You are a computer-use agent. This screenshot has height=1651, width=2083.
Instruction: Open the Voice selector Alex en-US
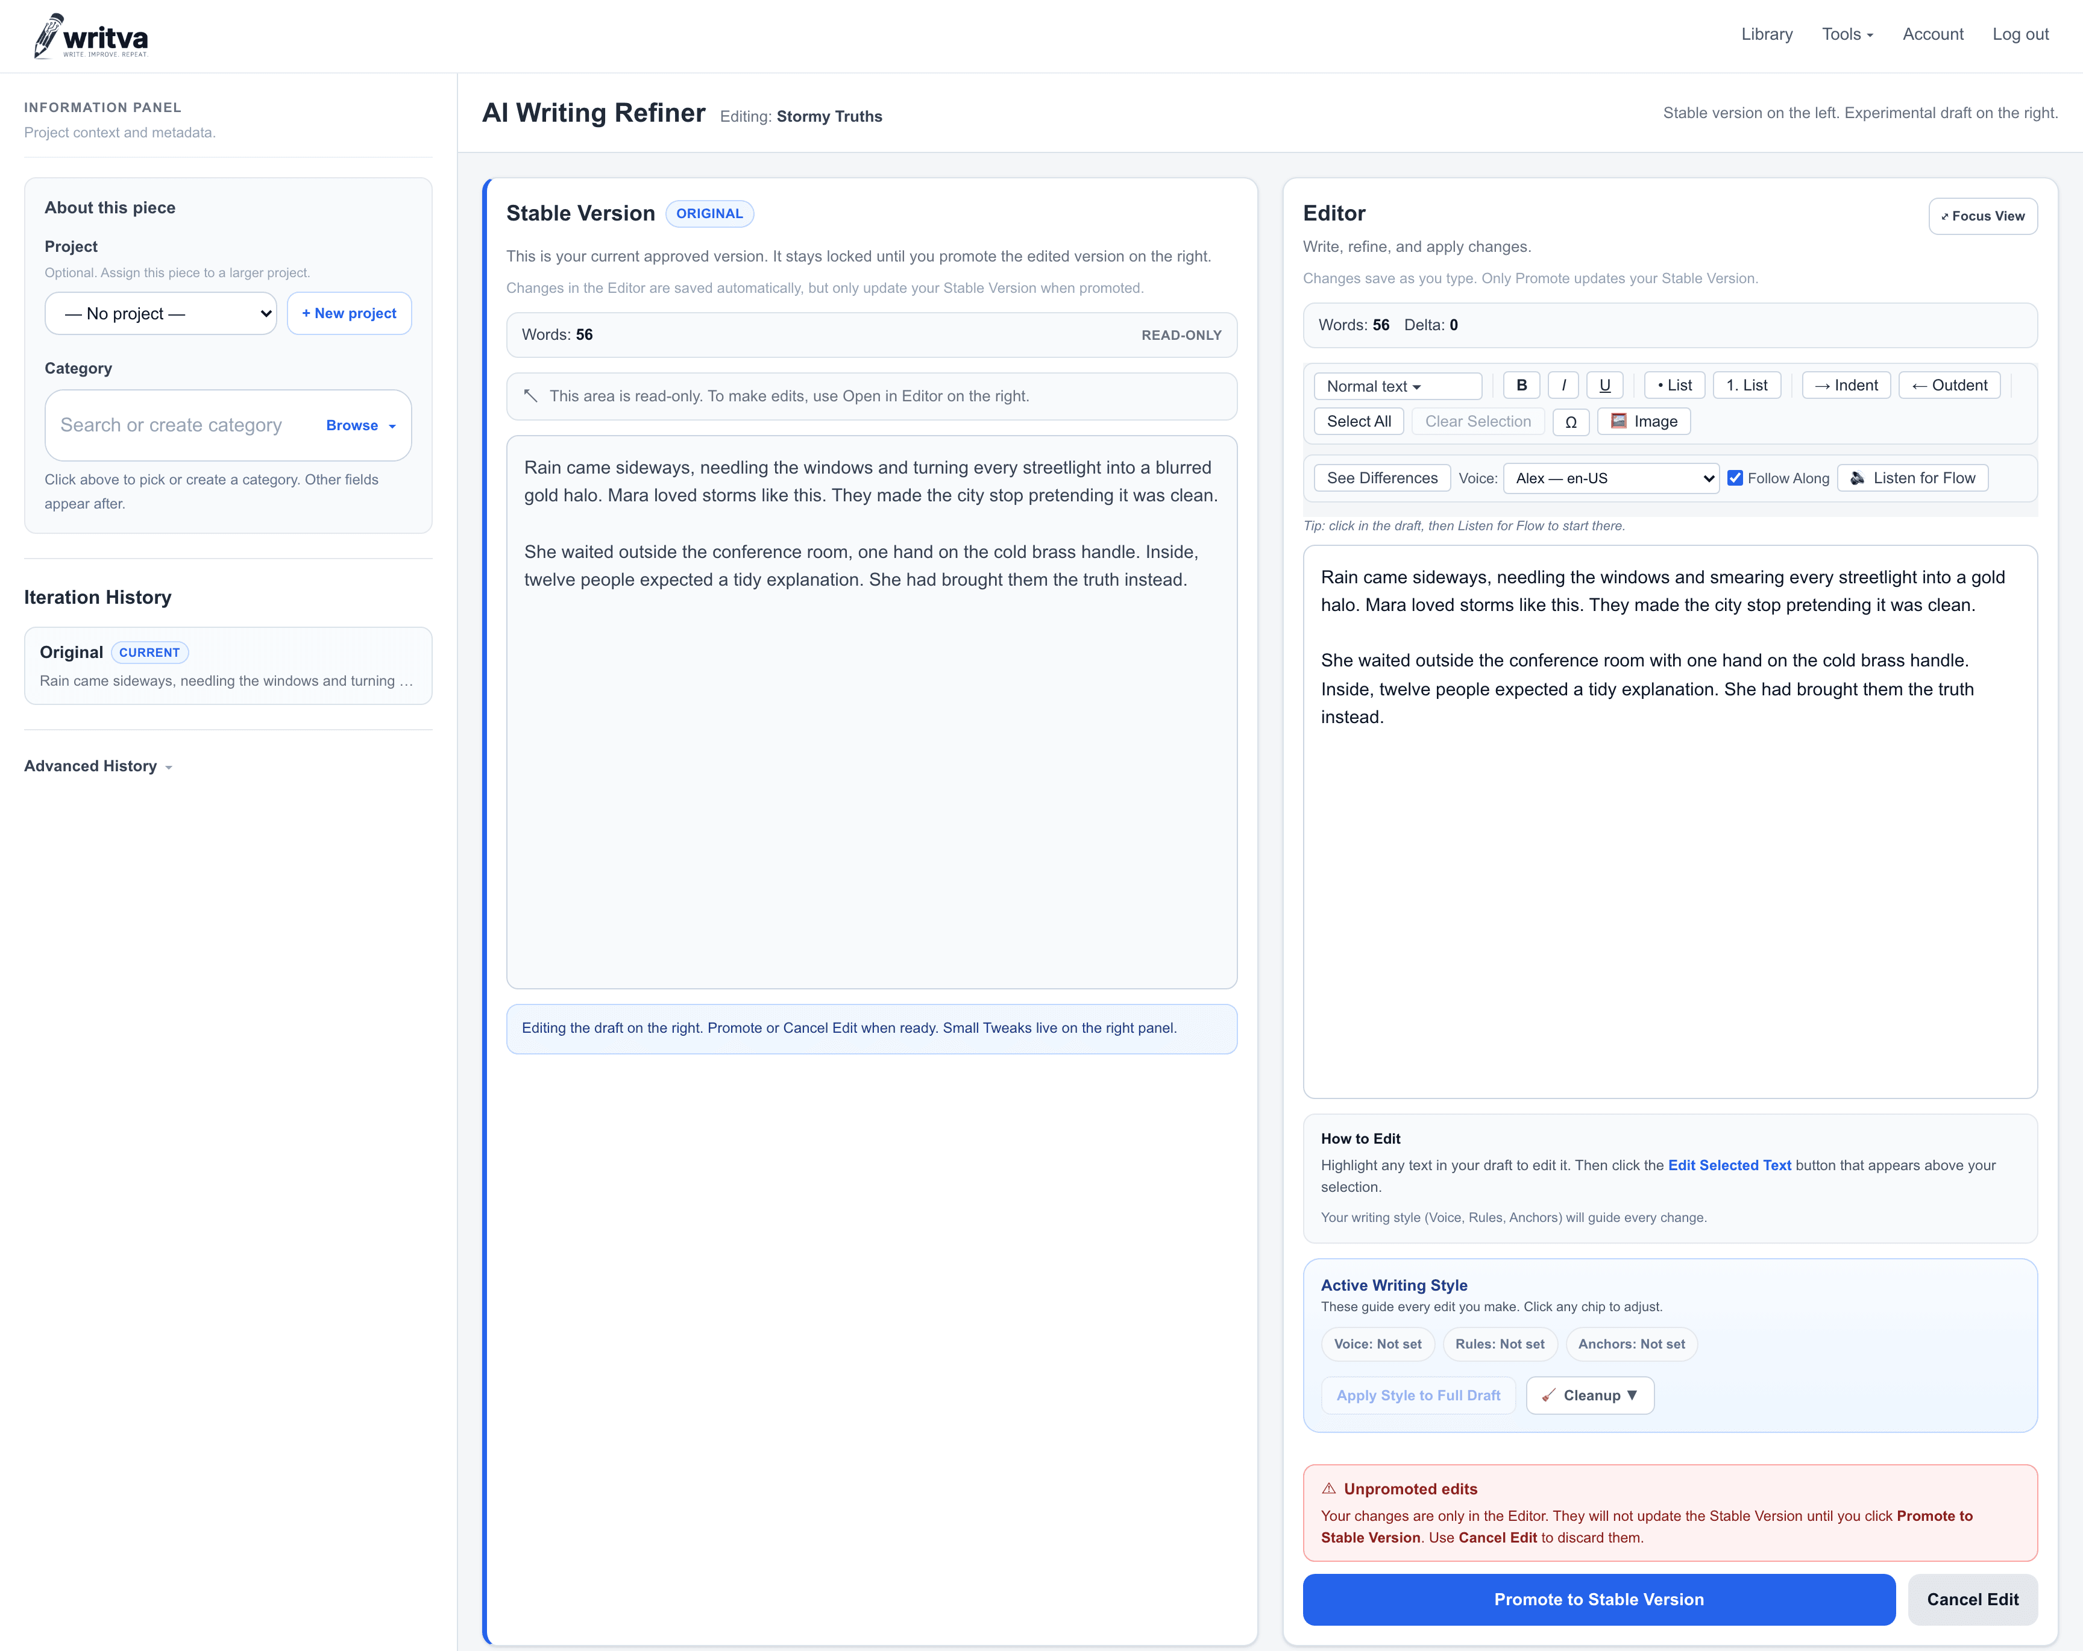click(x=1610, y=478)
